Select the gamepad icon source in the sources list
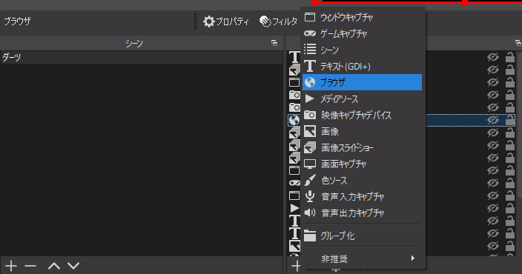Image resolution: width=522 pixels, height=274 pixels. click(x=294, y=183)
